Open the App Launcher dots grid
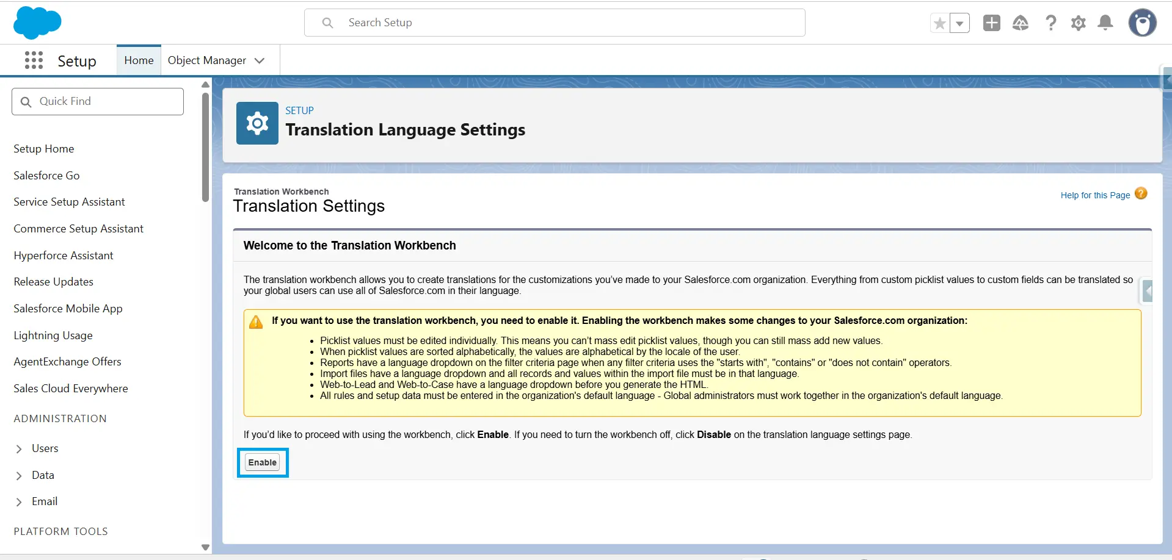Viewport: 1172px width, 560px height. coord(34,60)
